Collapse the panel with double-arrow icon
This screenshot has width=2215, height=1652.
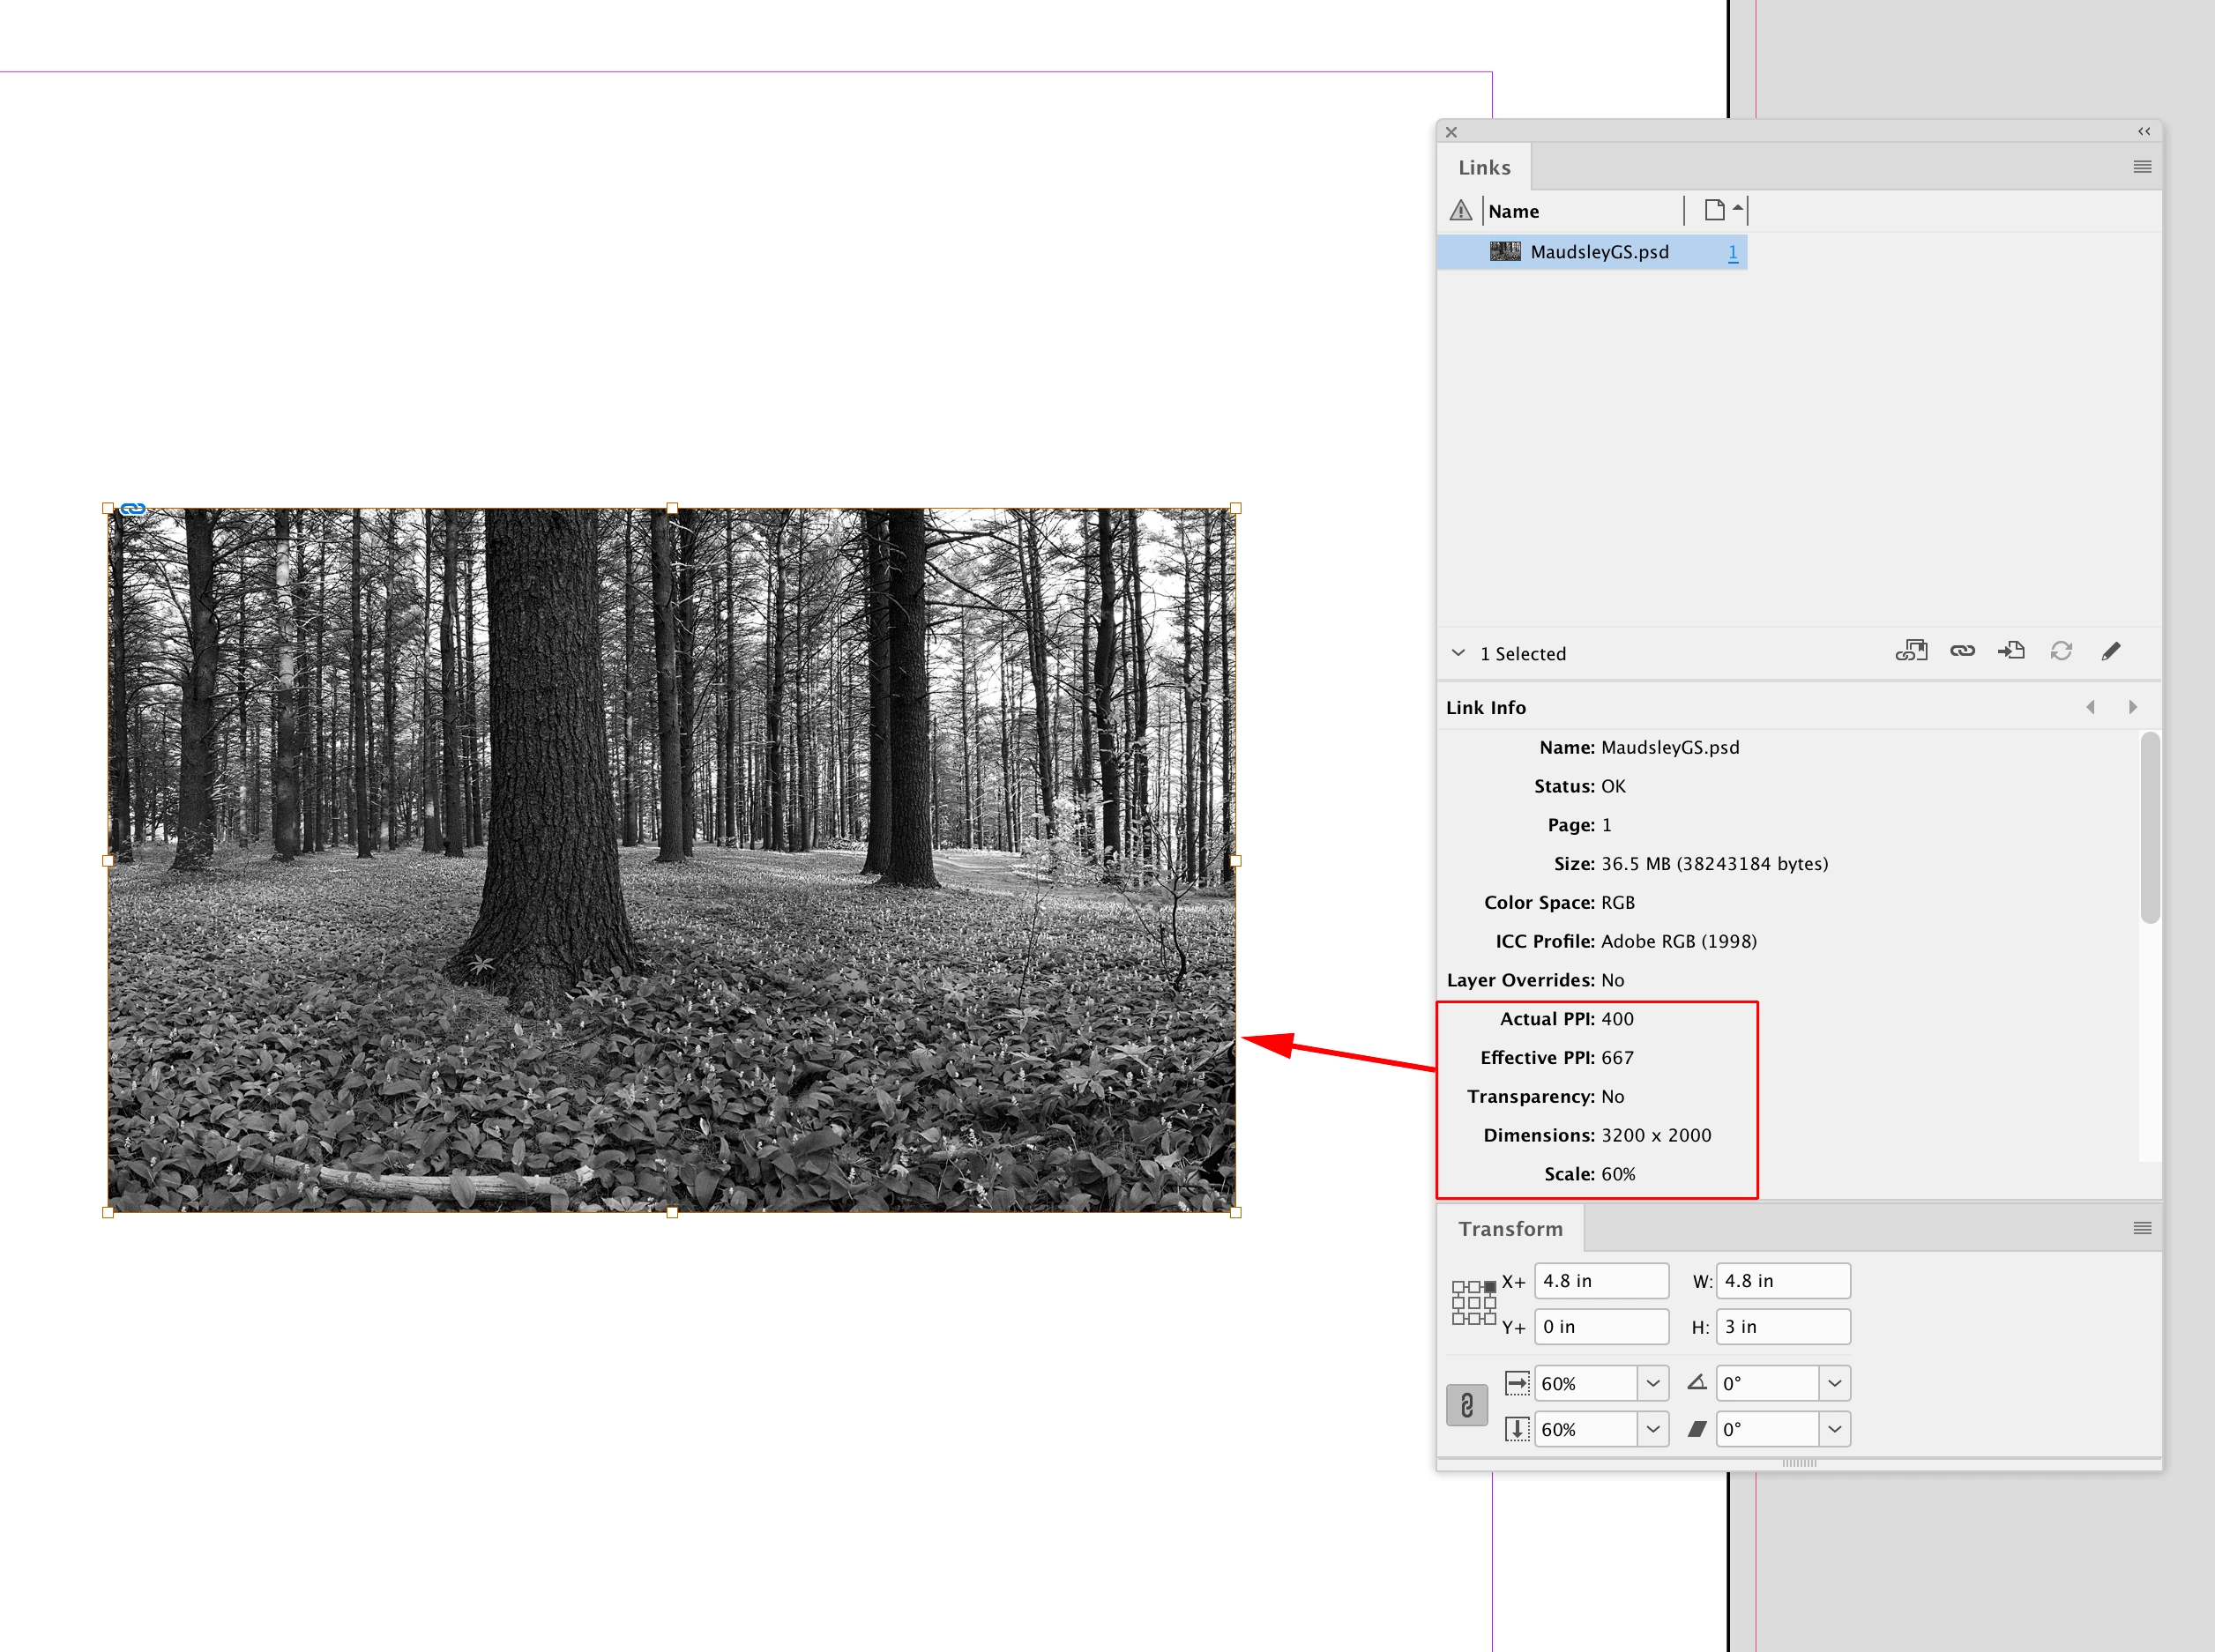(2144, 132)
